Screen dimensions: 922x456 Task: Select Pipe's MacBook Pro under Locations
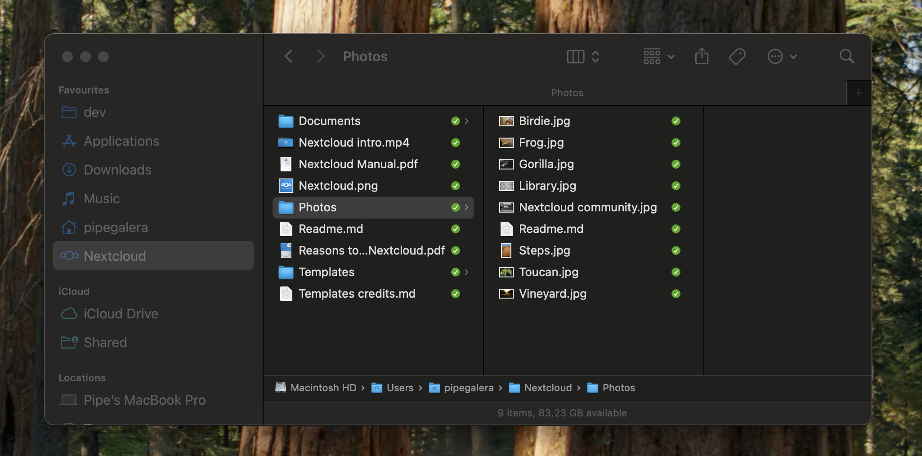(153, 400)
